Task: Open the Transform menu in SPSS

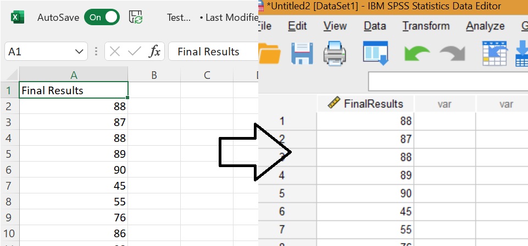Action: click(x=426, y=26)
